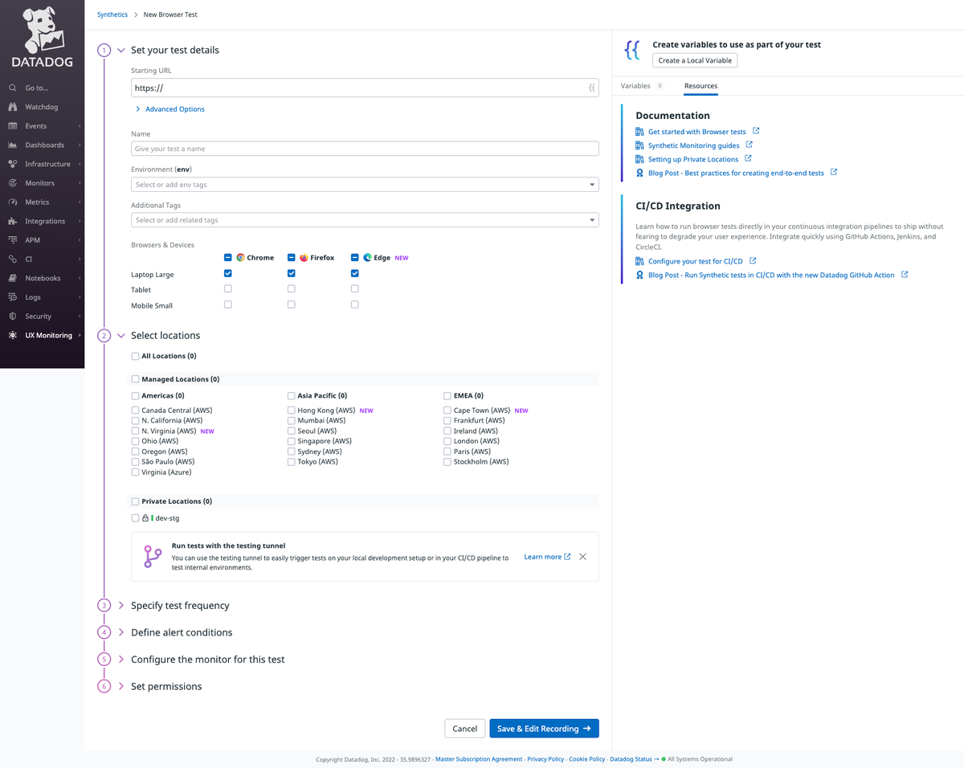Click the CI sidebar icon

click(12, 259)
